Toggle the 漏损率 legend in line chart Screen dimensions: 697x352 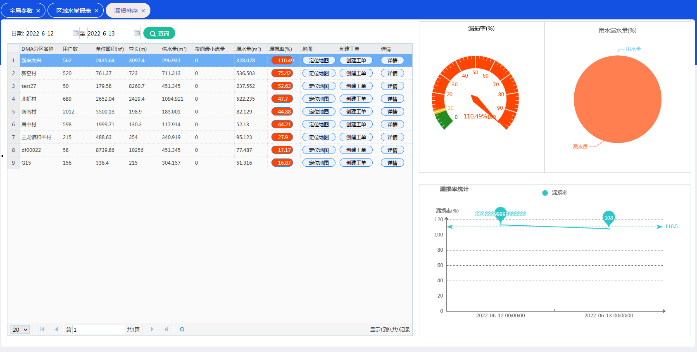pos(554,193)
